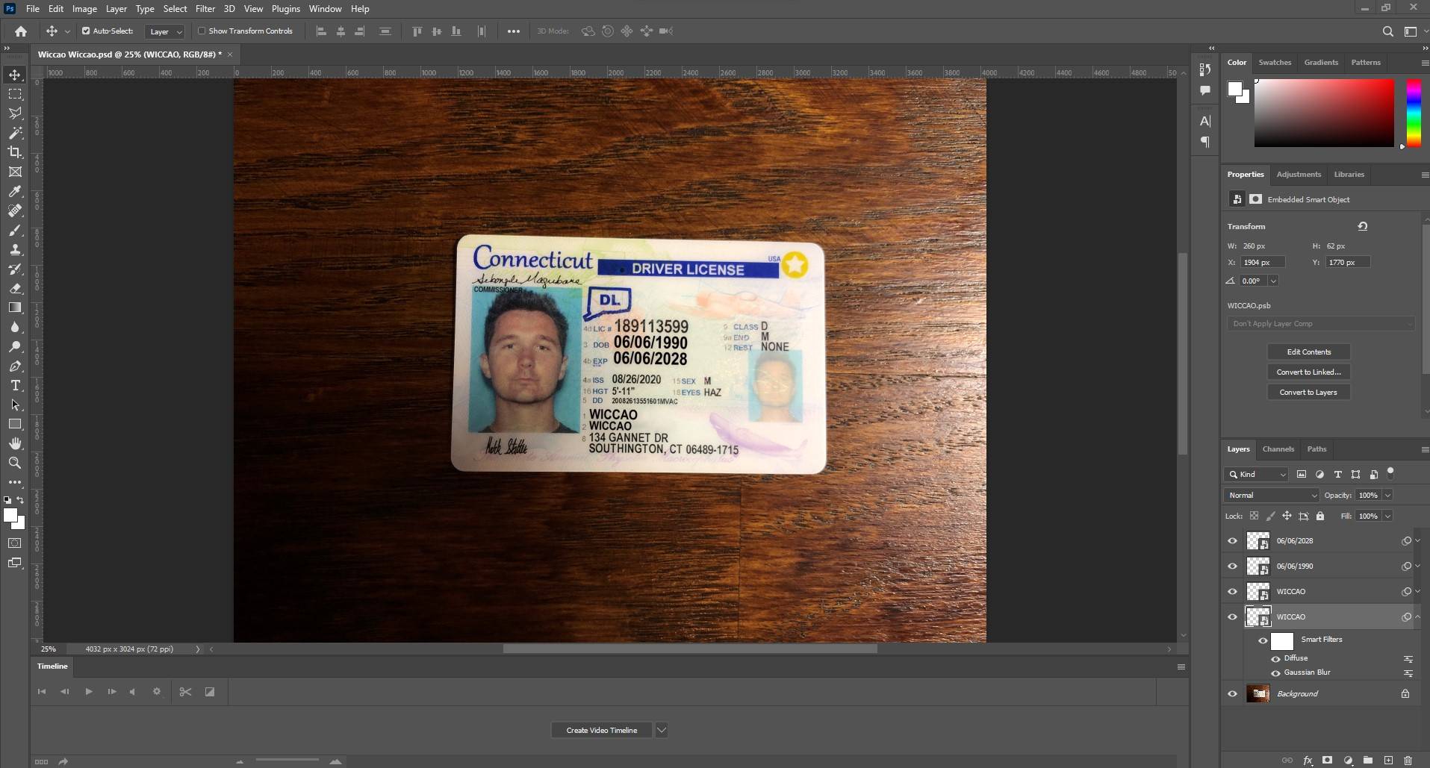Image resolution: width=1430 pixels, height=768 pixels.
Task: Select the Crop tool
Action: (15, 152)
